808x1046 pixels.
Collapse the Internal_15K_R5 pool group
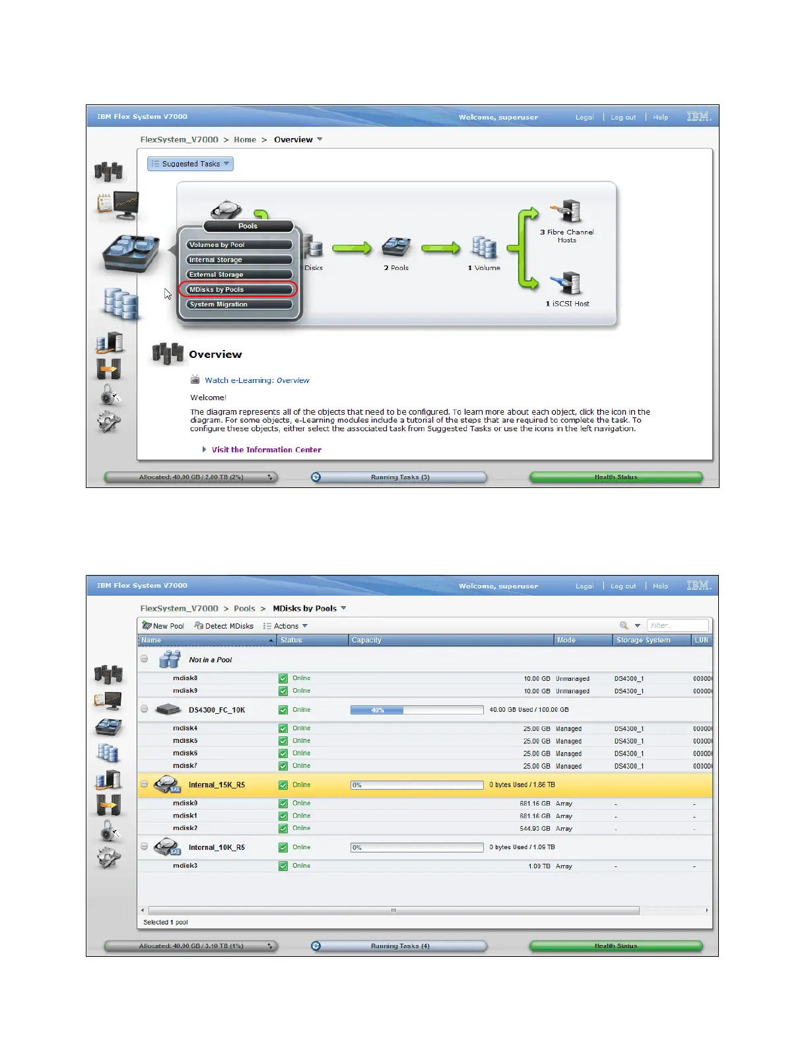pos(144,784)
